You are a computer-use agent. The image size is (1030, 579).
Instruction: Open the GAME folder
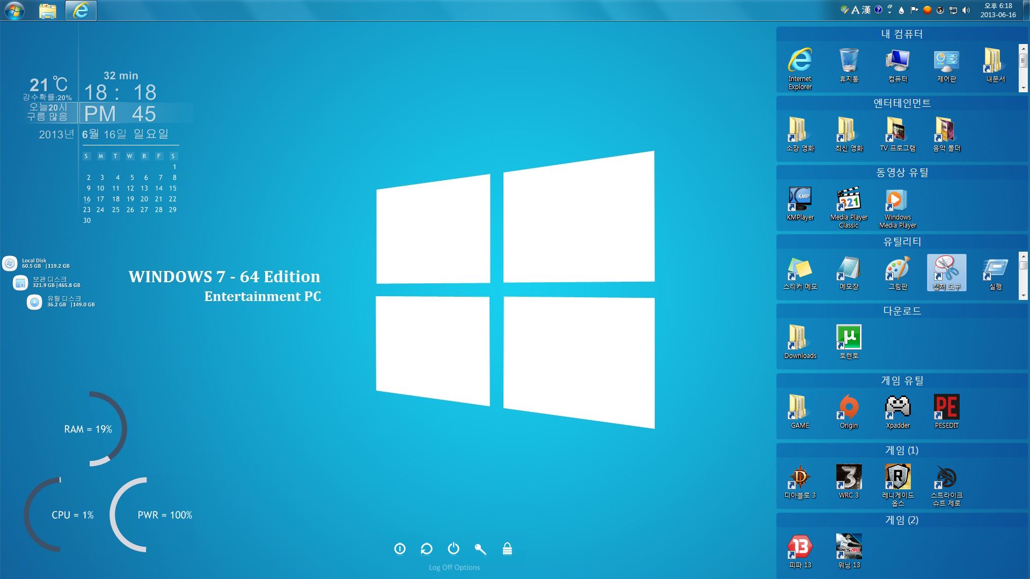click(800, 412)
